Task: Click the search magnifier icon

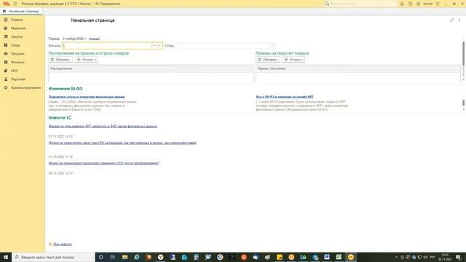Action: [x=327, y=4]
